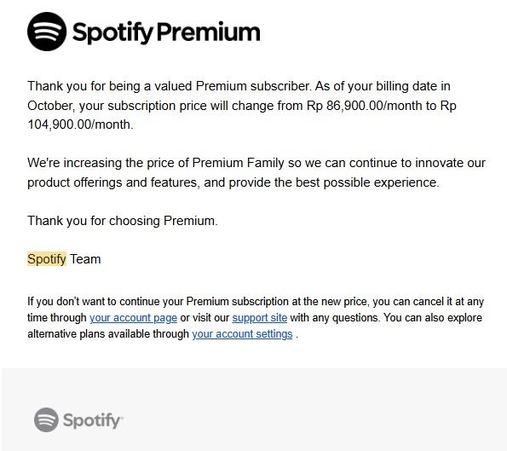Click the "You can also explore" sentence
The width and height of the screenshot is (507, 451).
coord(433,318)
